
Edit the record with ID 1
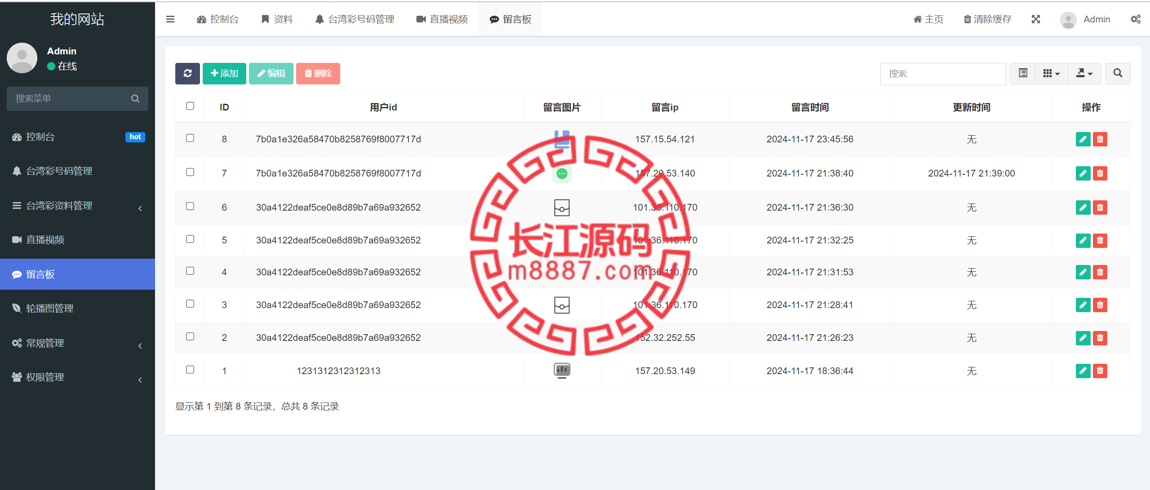[1083, 371]
